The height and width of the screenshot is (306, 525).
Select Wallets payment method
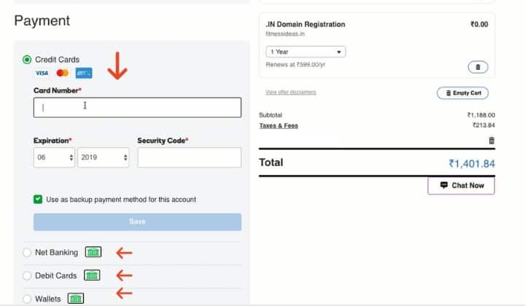pos(28,299)
